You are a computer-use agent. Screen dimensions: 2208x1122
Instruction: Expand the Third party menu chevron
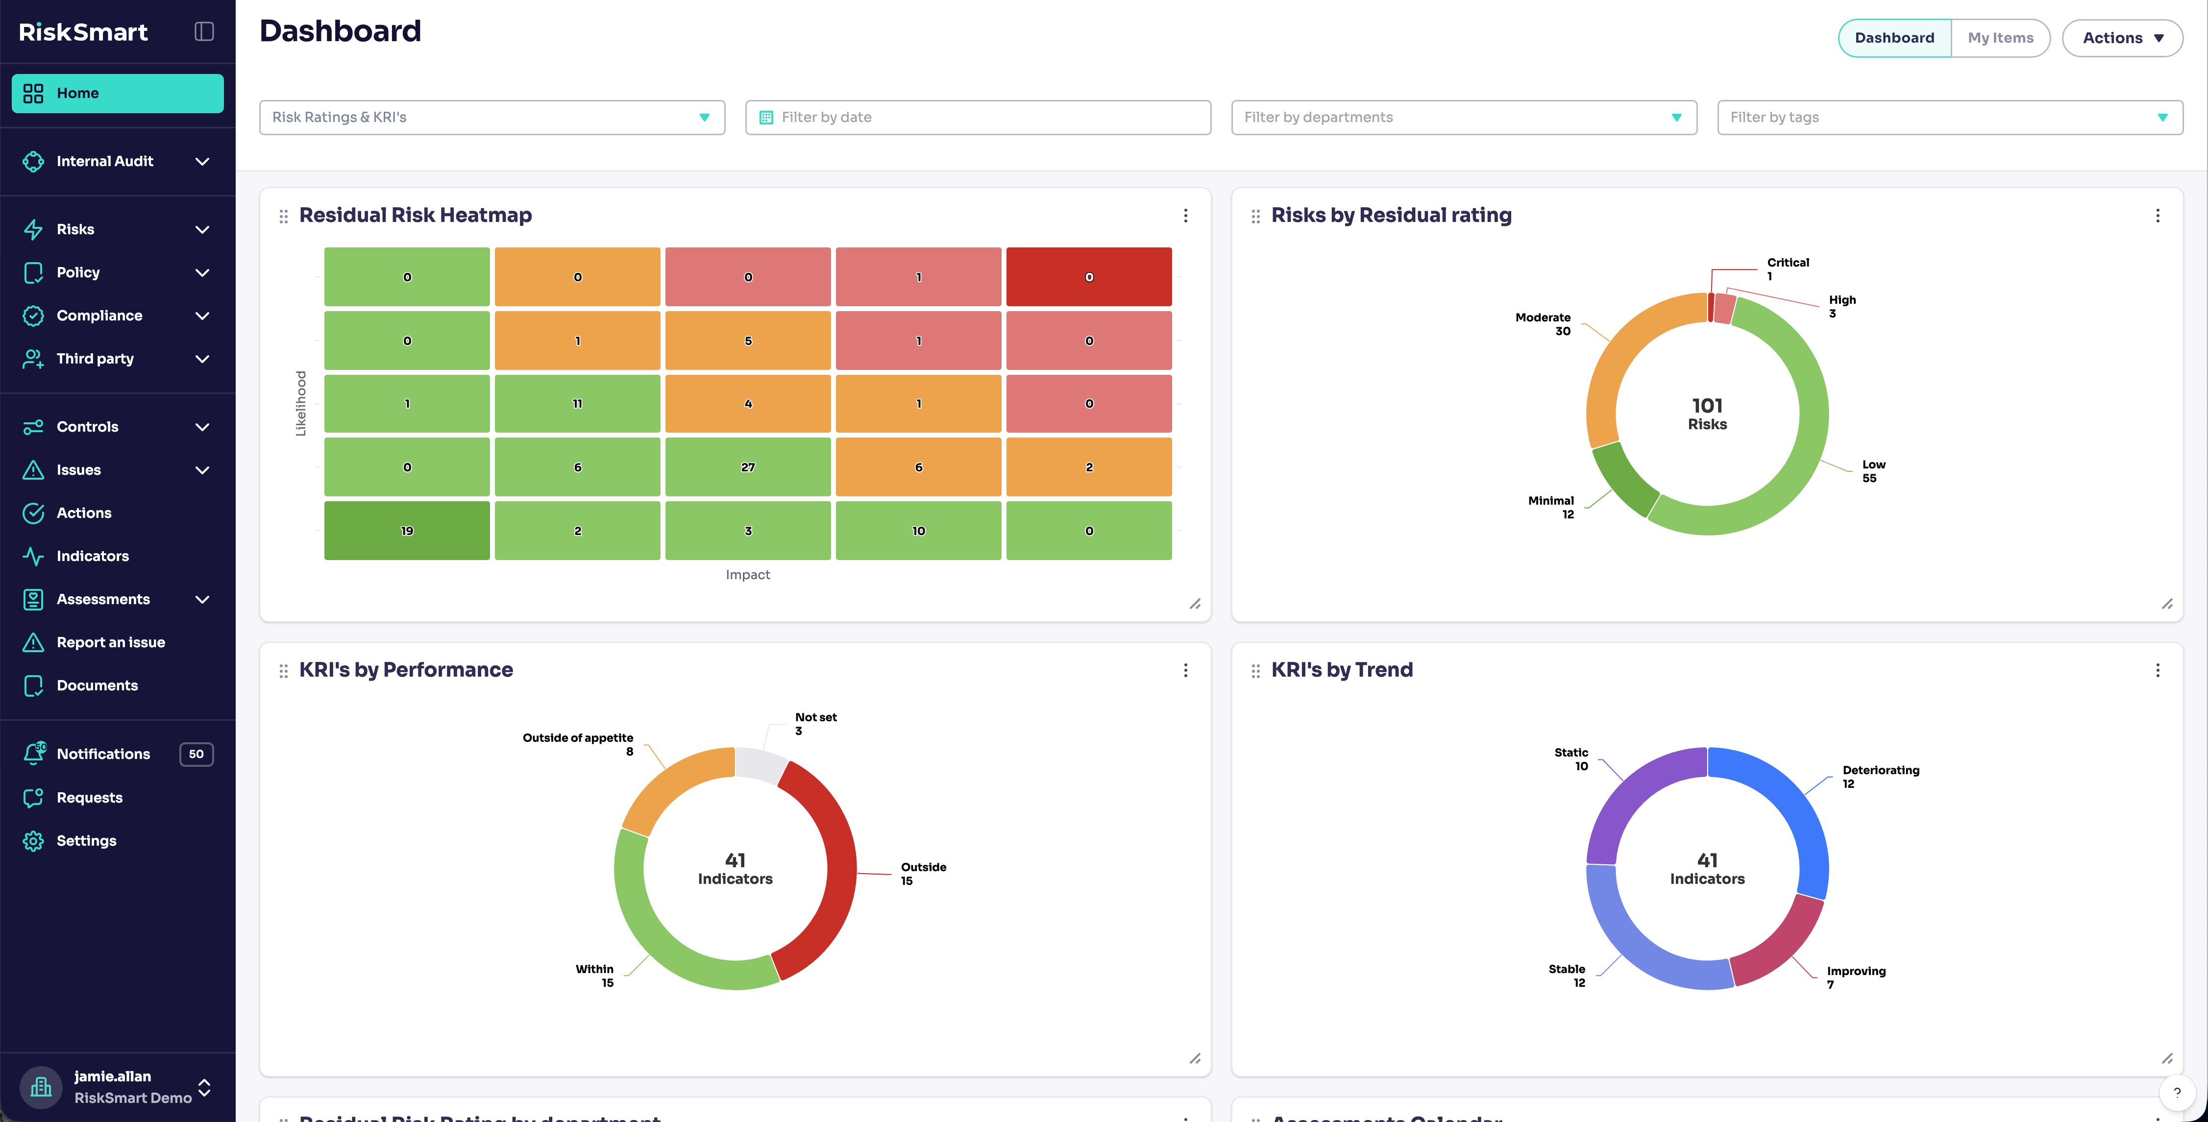[202, 358]
